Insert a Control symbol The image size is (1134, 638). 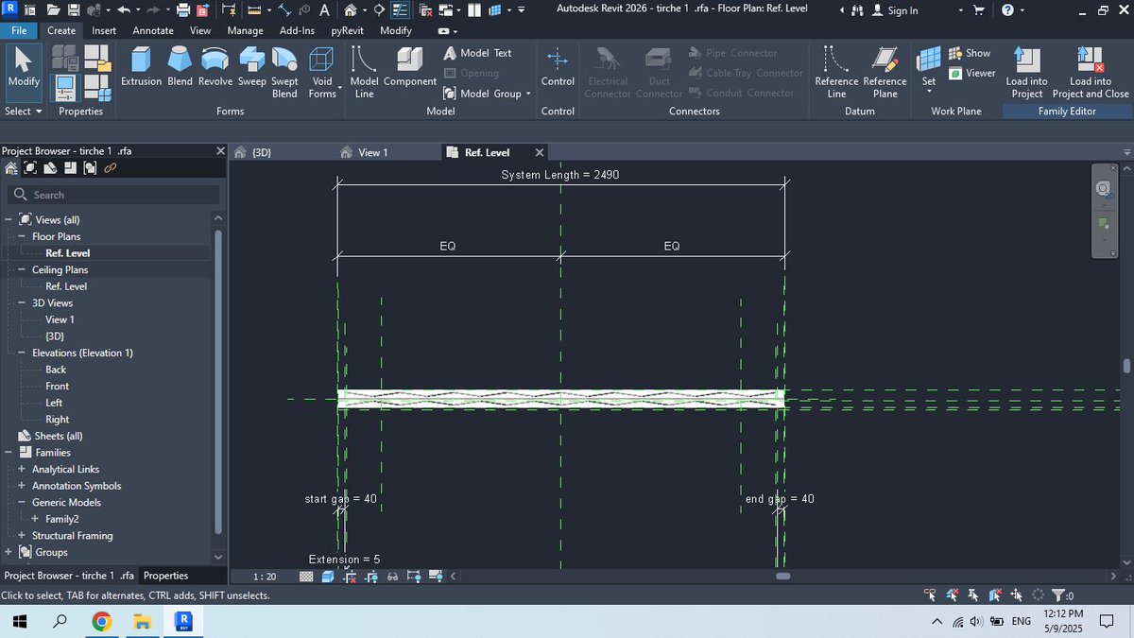558,68
